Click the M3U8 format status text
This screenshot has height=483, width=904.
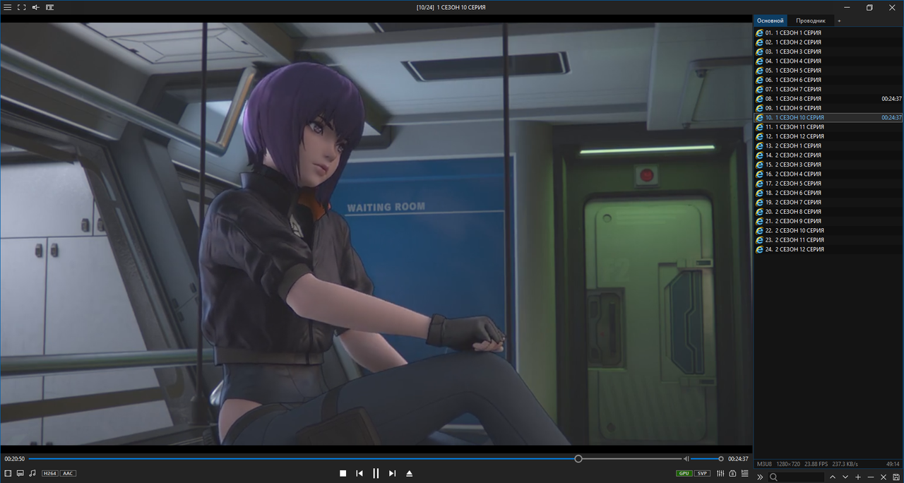tap(764, 464)
